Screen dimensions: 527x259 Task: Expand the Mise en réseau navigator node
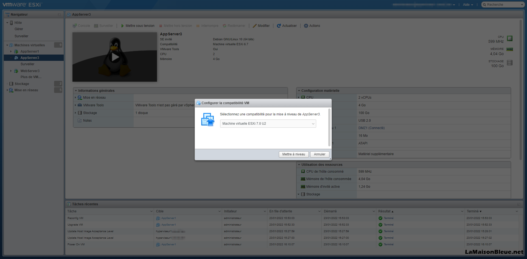[x=7, y=90]
